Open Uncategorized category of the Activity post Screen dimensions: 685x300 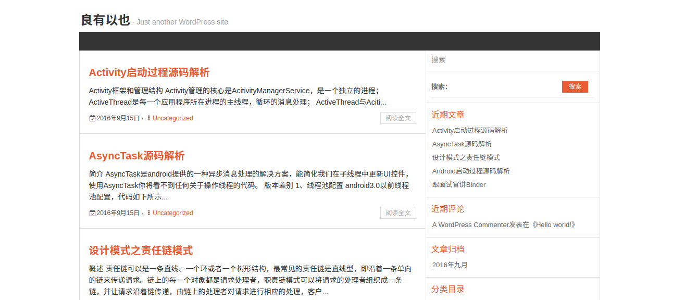pos(173,118)
